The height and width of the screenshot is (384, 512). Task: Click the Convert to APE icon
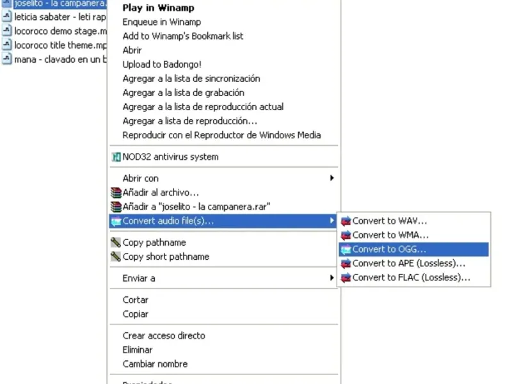tap(346, 264)
